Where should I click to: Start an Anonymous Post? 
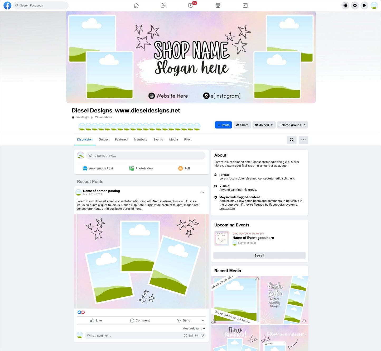tap(97, 168)
